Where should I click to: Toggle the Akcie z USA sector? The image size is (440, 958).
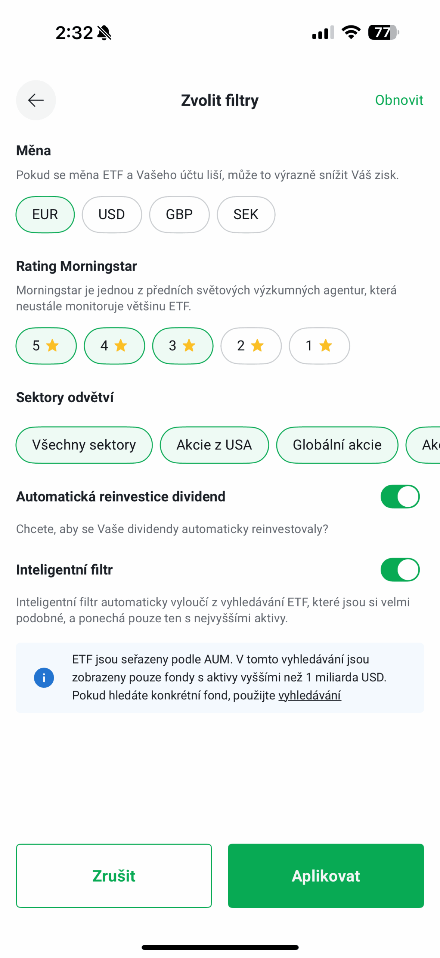pyautogui.click(x=214, y=445)
